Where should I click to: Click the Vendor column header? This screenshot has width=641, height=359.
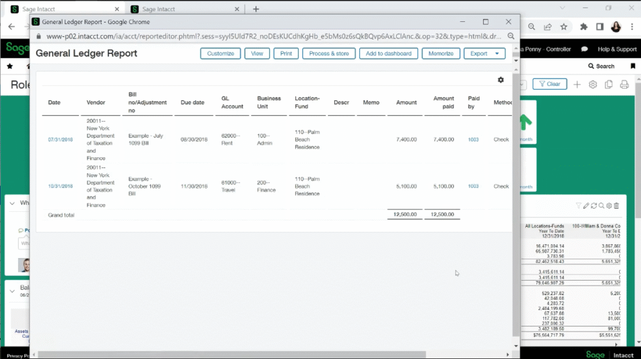pyautogui.click(x=96, y=102)
